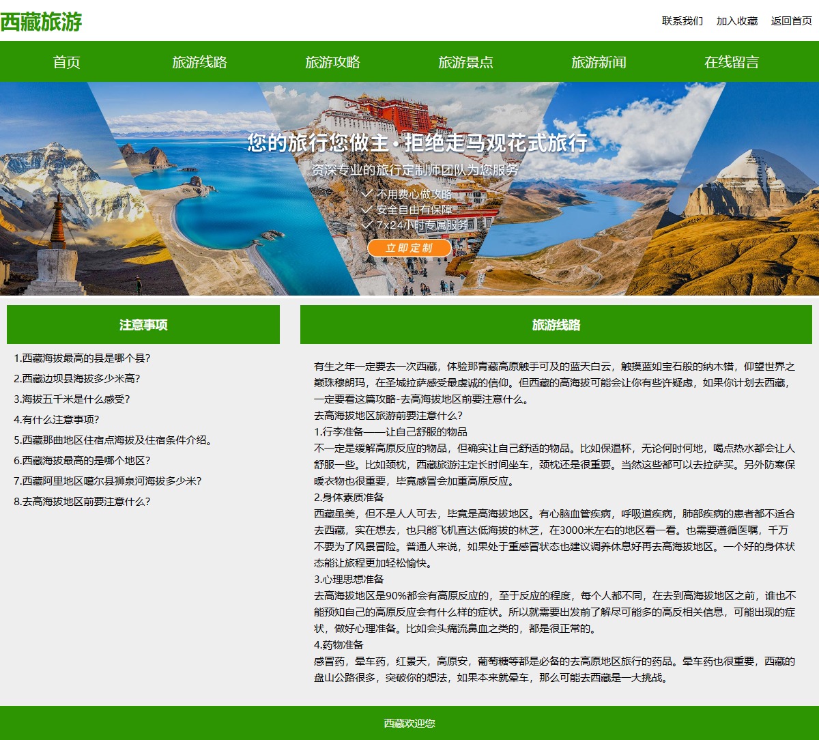
Task: Click 返回首页 in the top right
Action: click(791, 21)
